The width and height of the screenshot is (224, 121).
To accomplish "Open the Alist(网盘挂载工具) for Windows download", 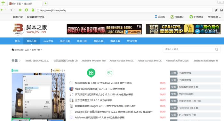I will (x=103, y=83).
